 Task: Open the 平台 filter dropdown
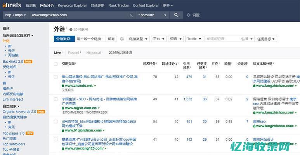(x=159, y=39)
